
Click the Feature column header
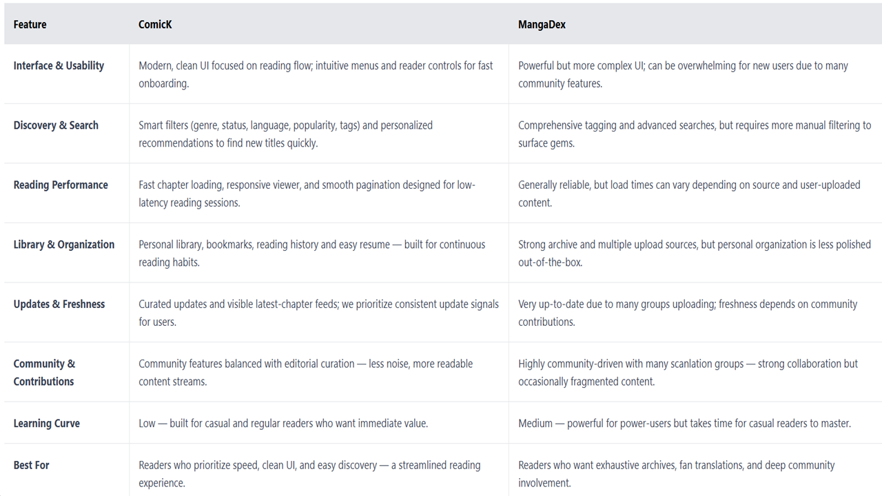[30, 25]
